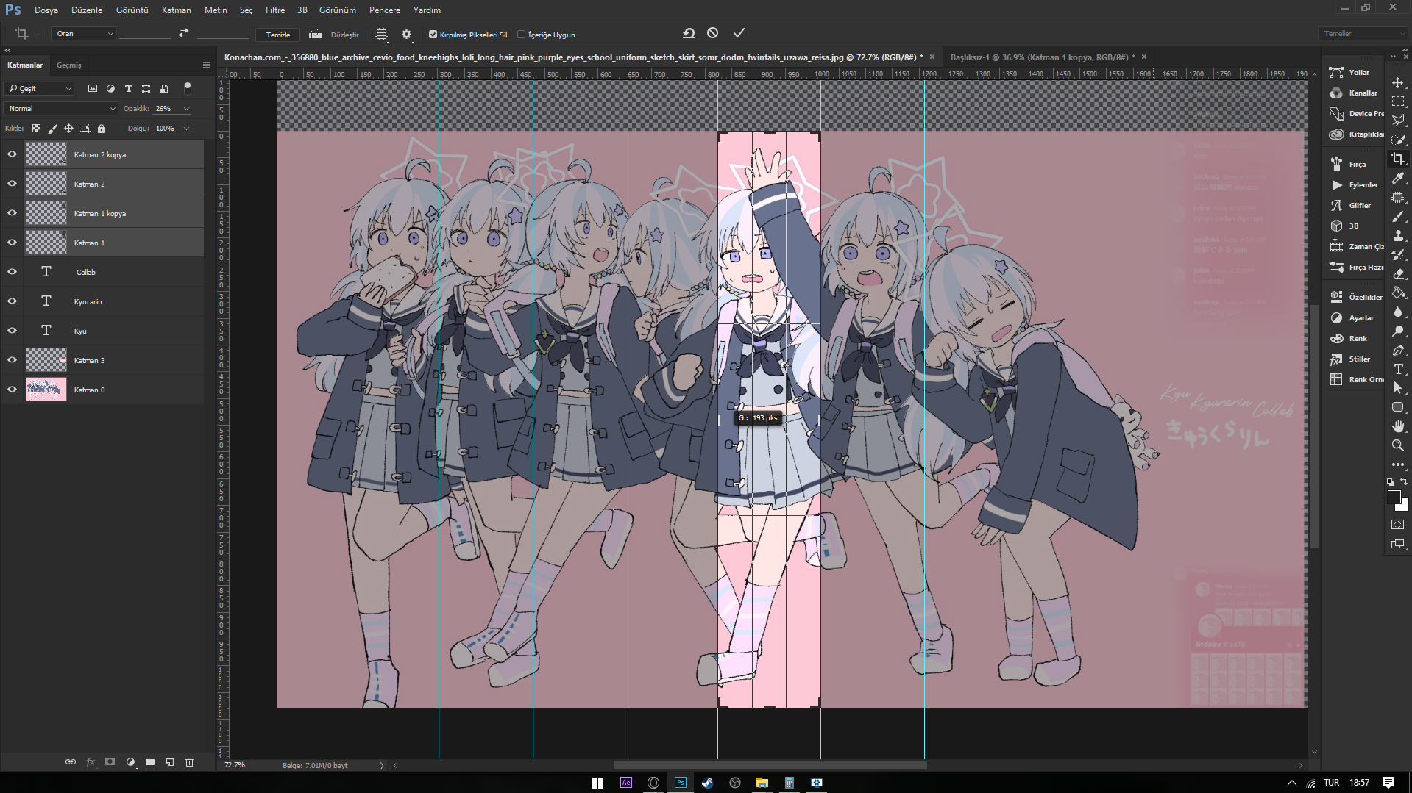Select the Dodge tool
Viewport: 1412px width, 793px height.
[x=1398, y=331]
